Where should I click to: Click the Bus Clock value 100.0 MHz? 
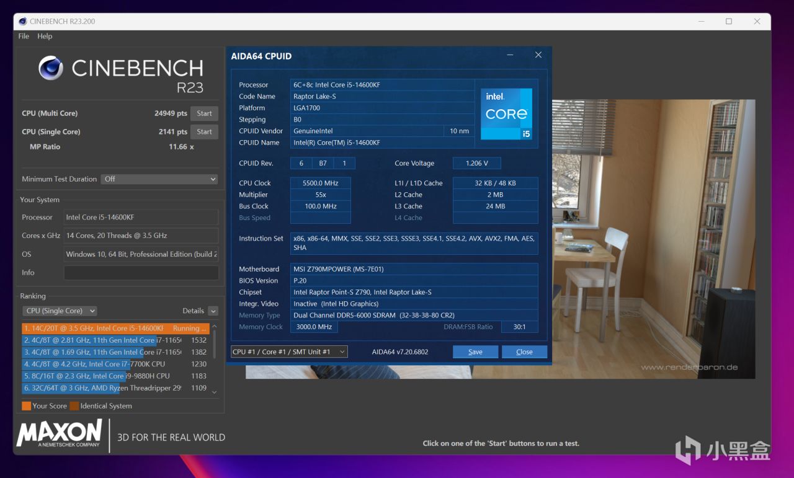click(321, 206)
